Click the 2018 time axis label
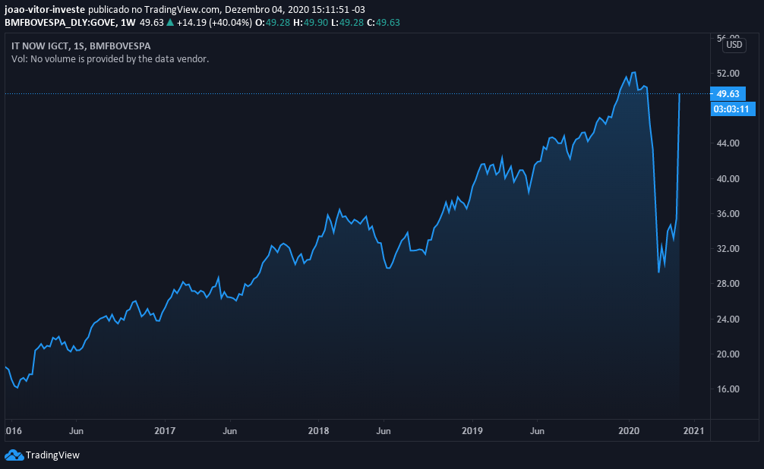 click(319, 431)
